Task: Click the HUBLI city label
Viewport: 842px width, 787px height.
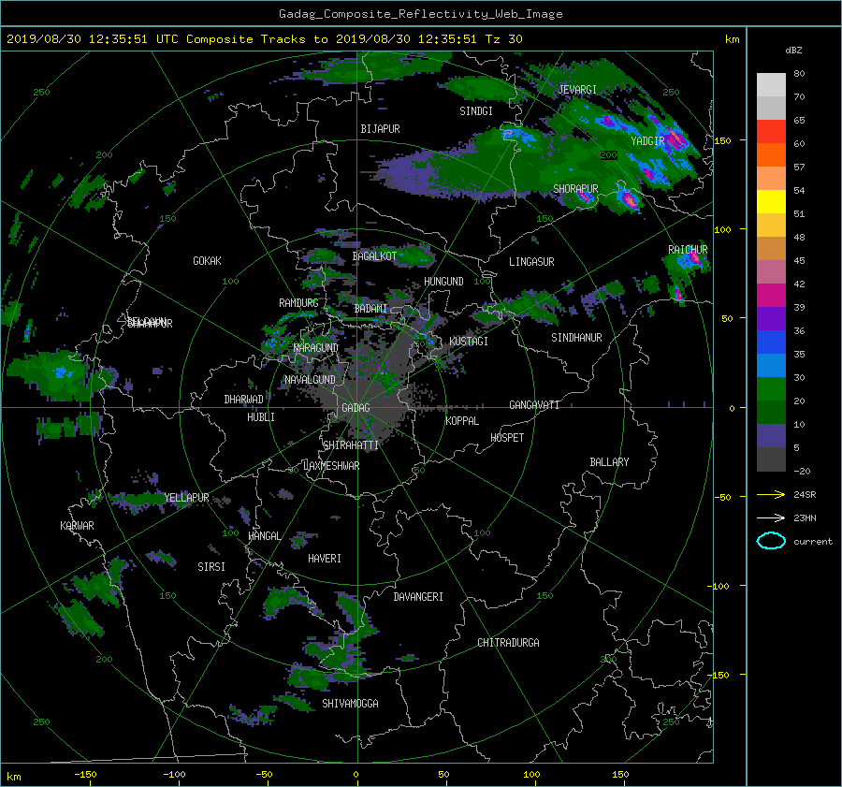Action: tap(261, 417)
